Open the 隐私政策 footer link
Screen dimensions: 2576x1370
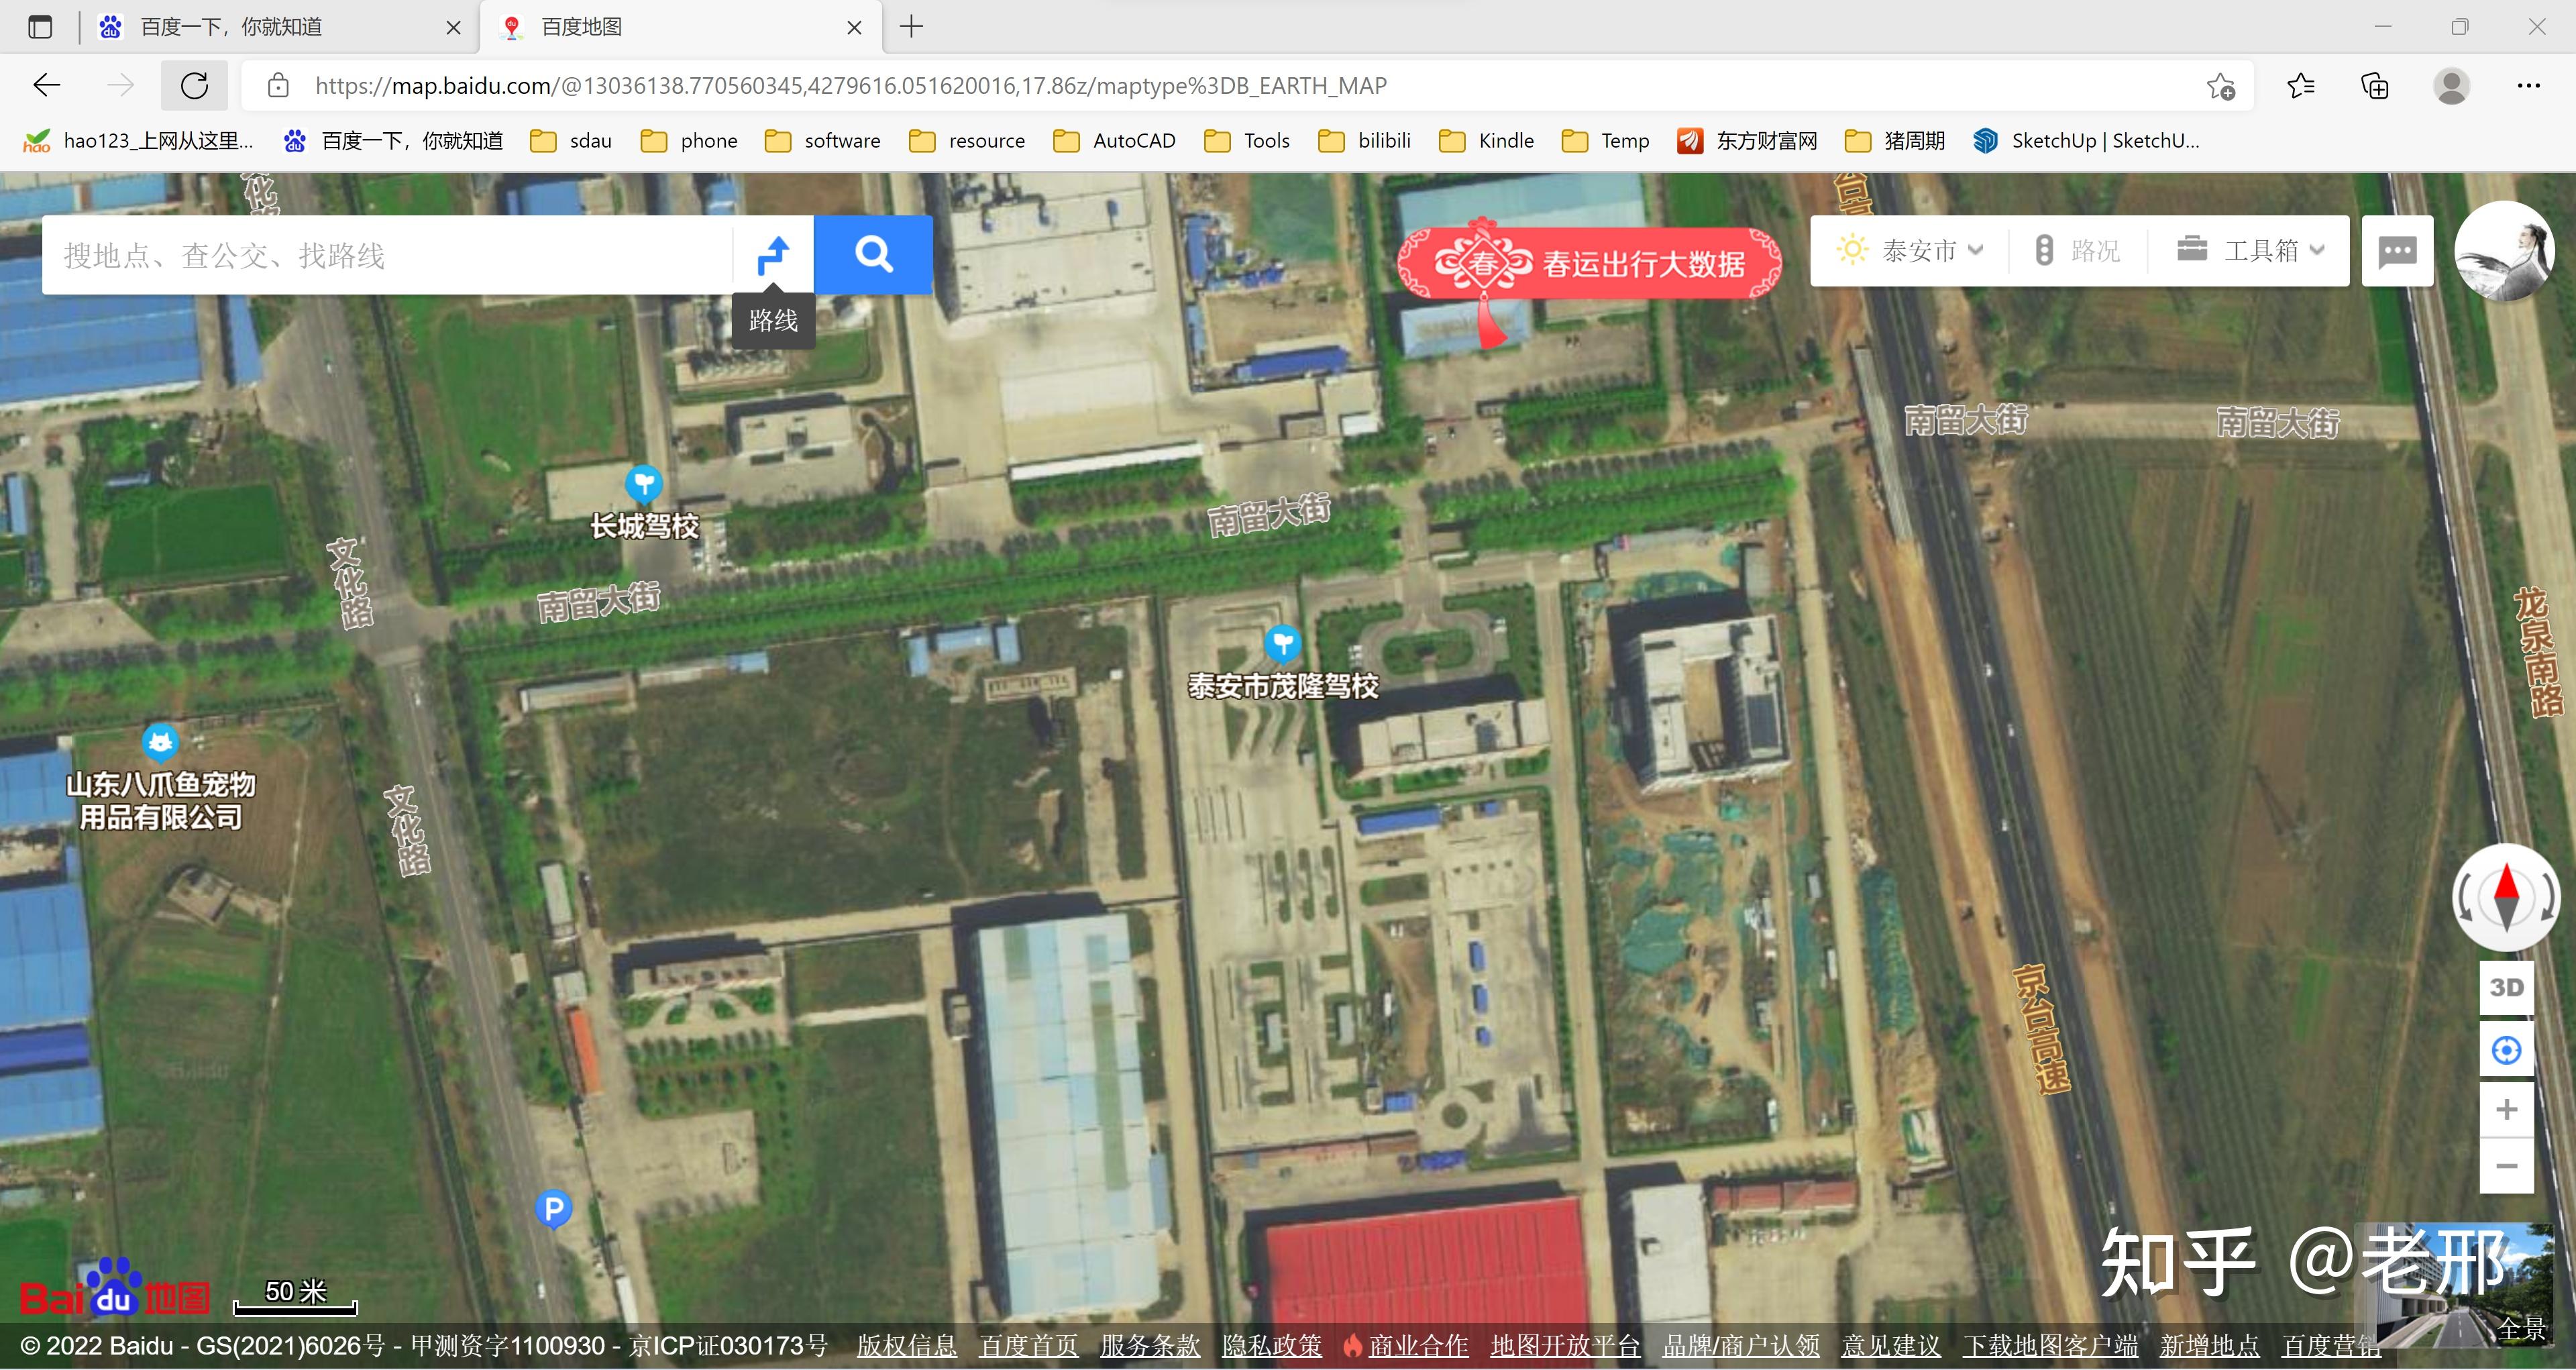pyautogui.click(x=1272, y=1346)
